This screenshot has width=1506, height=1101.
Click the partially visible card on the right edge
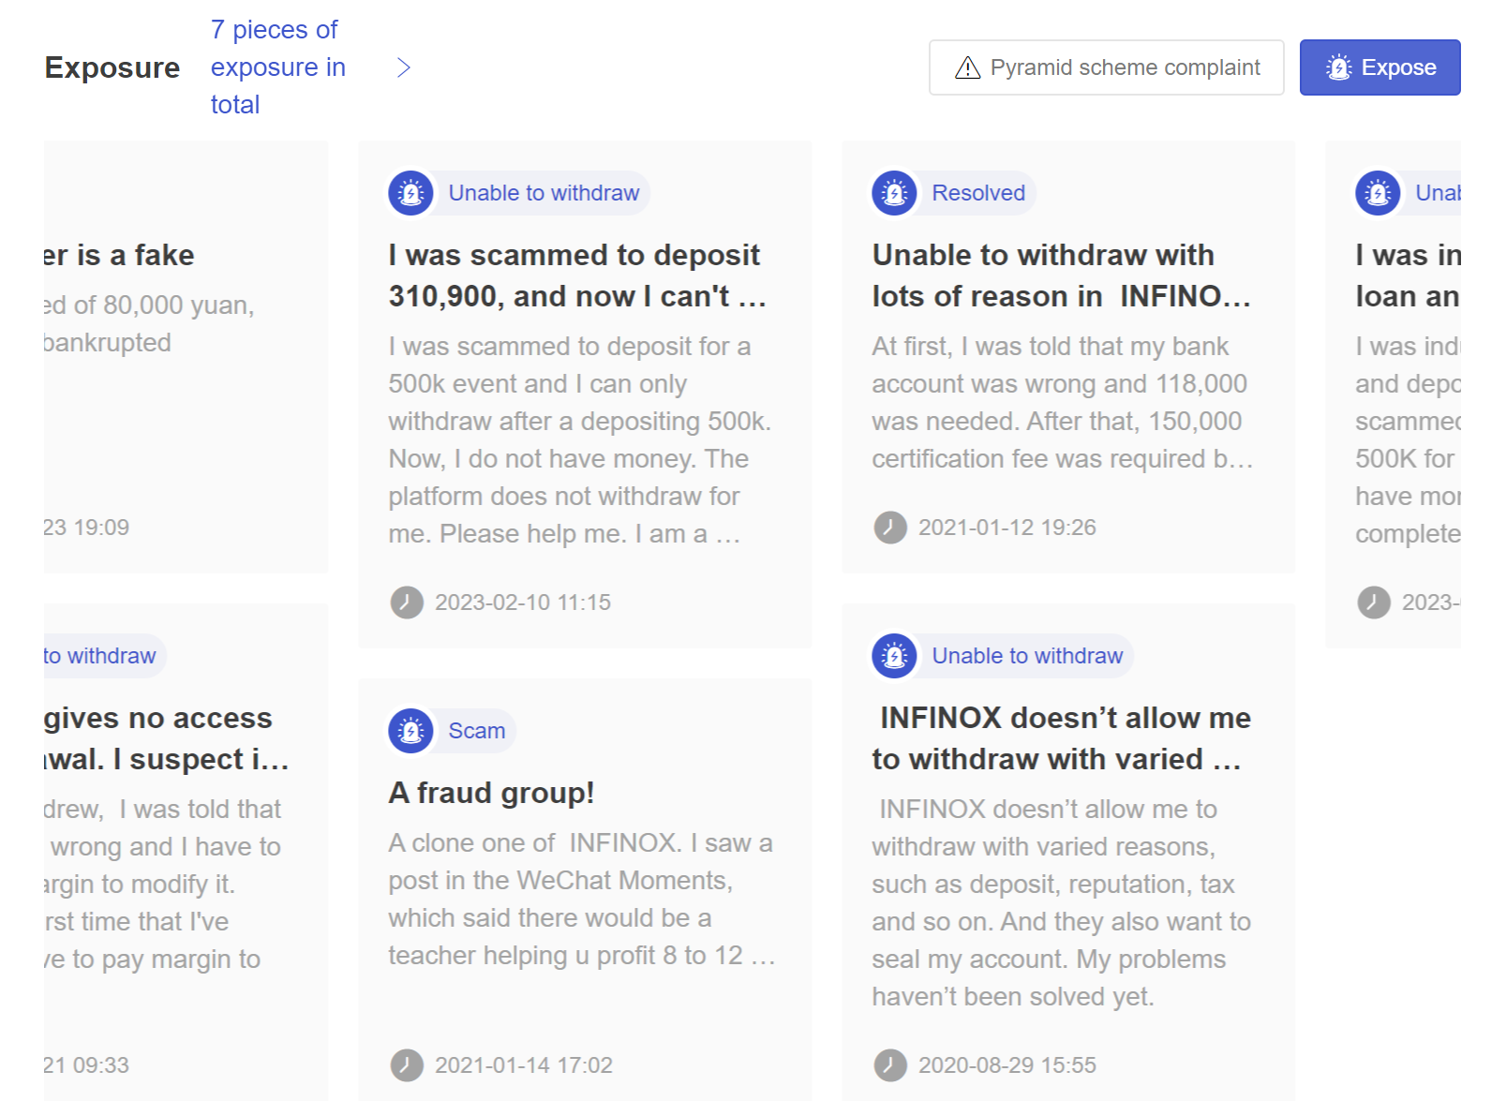(x=1394, y=394)
